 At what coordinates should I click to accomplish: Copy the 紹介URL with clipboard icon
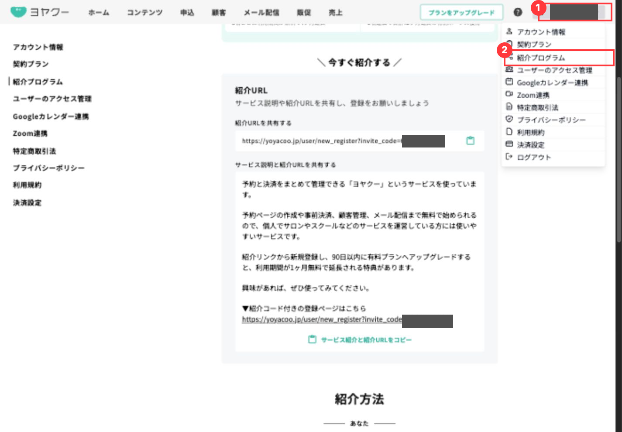click(x=470, y=141)
